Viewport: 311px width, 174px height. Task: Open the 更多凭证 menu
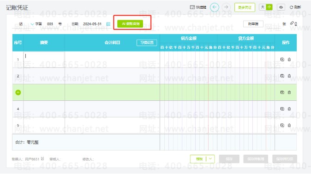point(245,7)
